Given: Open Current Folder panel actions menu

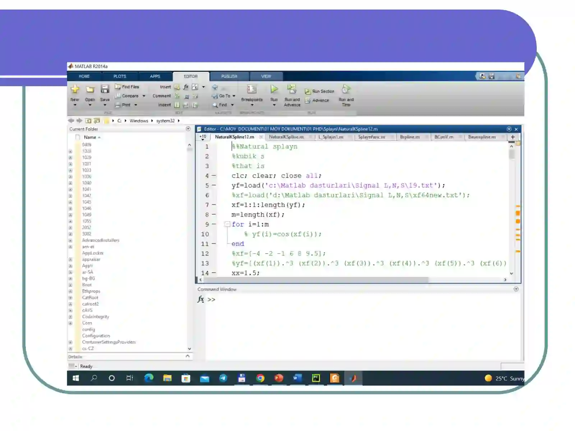Looking at the screenshot, I should pyautogui.click(x=188, y=129).
